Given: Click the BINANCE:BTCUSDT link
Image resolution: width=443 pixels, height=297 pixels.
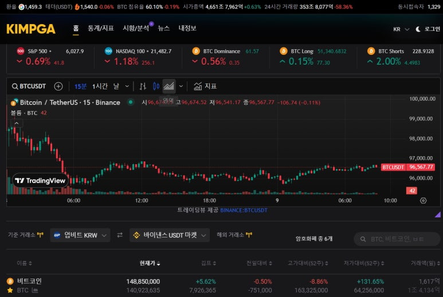Looking at the screenshot, I should pyautogui.click(x=244, y=211).
